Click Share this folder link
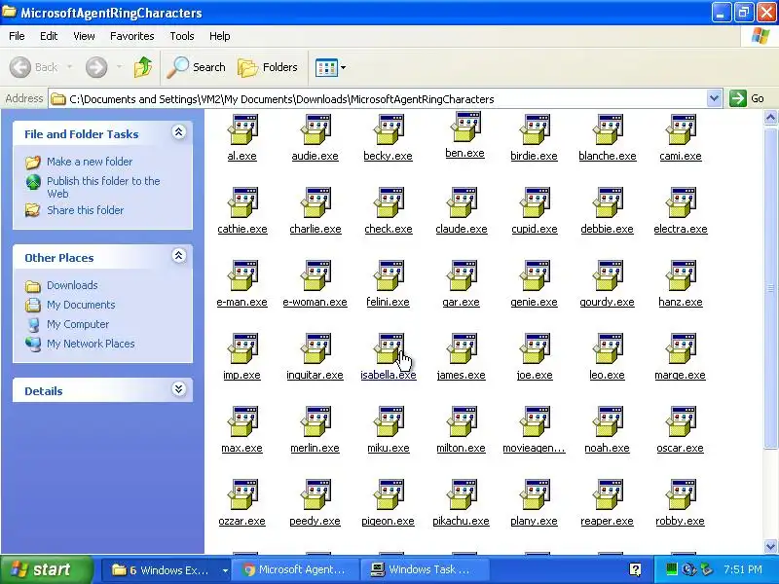779x584 pixels. (x=85, y=210)
